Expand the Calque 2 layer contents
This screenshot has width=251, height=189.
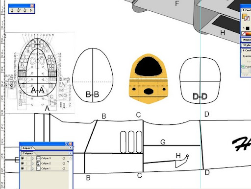tap(33, 164)
